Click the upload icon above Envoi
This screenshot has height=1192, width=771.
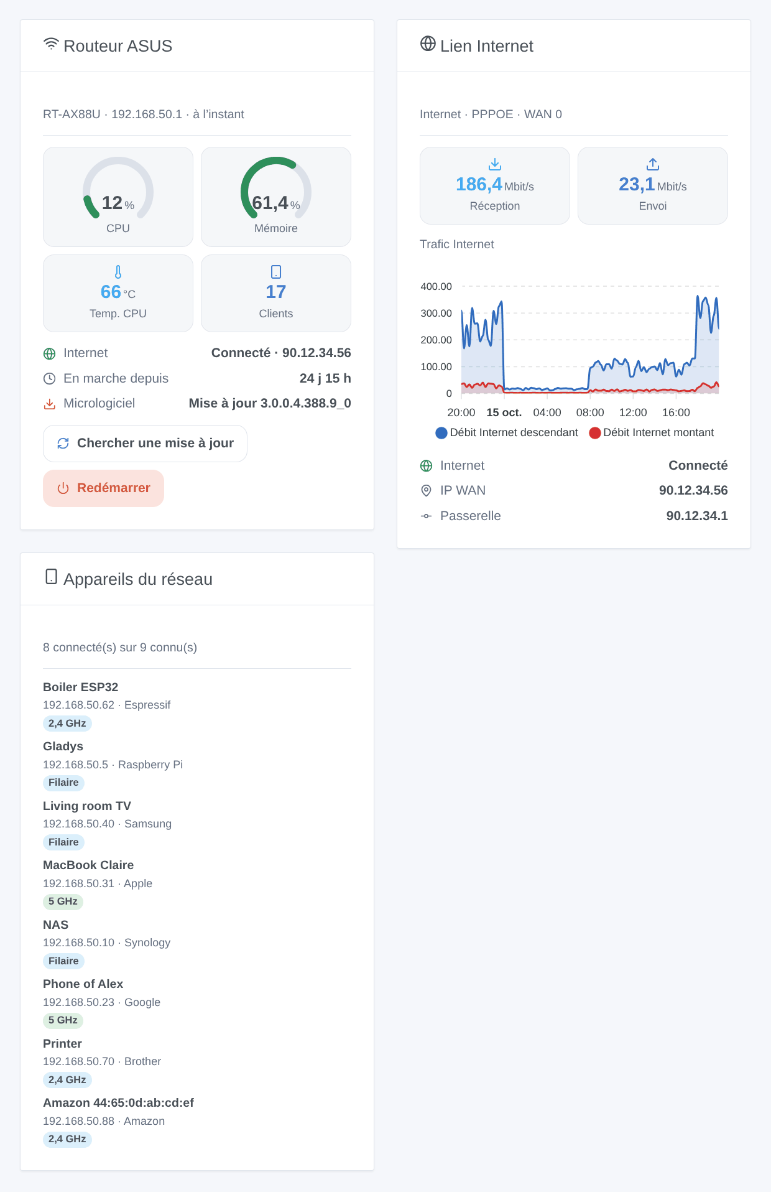(x=653, y=164)
